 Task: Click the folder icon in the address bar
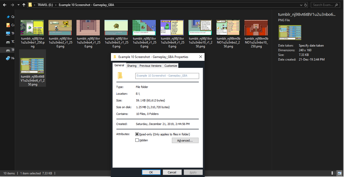point(30,5)
